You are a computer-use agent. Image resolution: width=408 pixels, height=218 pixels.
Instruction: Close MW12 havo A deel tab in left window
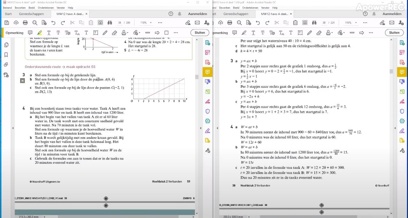click(86, 14)
